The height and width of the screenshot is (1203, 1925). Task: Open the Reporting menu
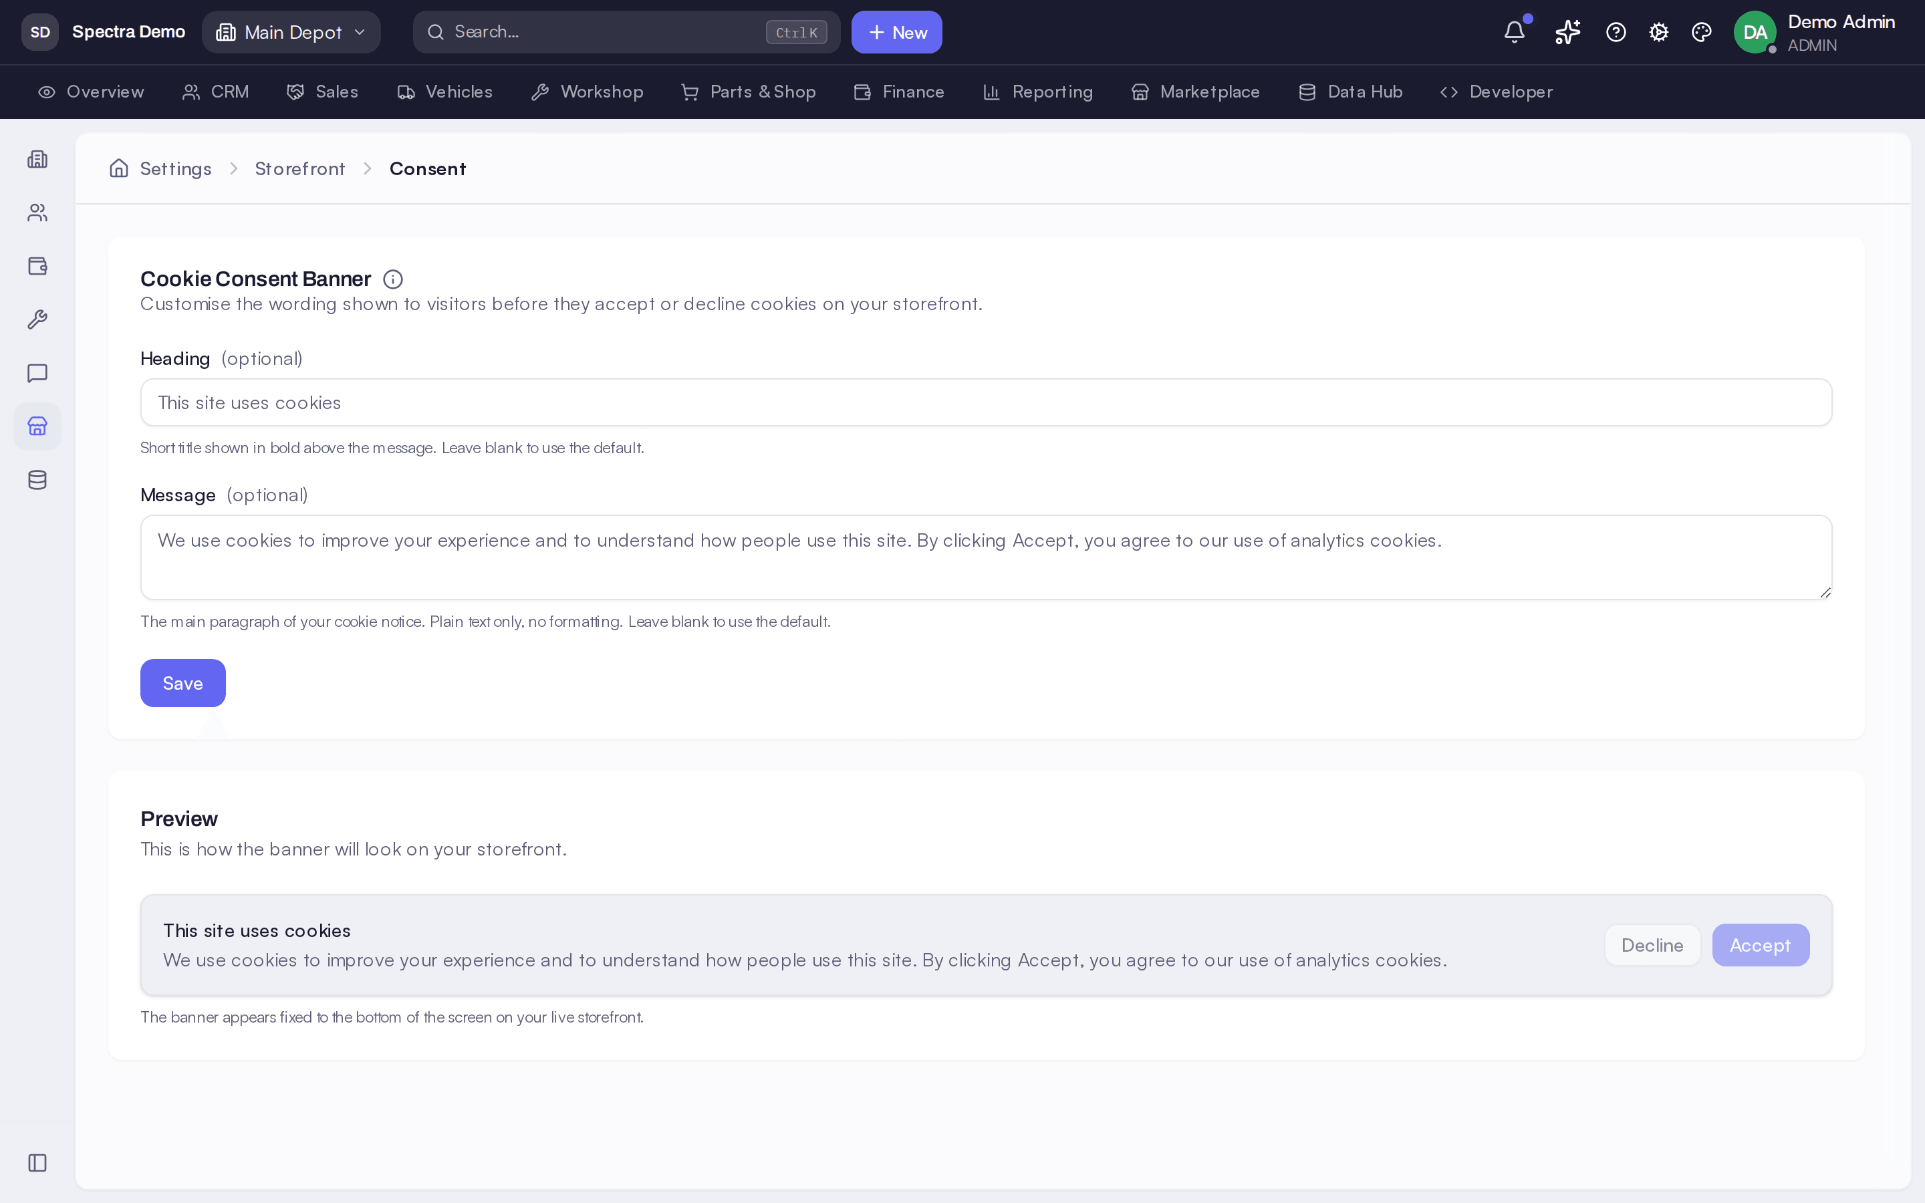pos(1038,92)
